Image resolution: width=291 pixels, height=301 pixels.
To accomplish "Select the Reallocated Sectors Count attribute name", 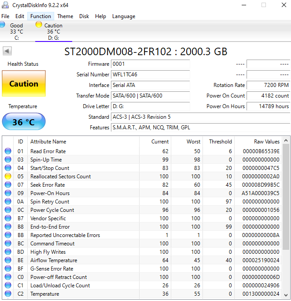I will coord(60,177).
